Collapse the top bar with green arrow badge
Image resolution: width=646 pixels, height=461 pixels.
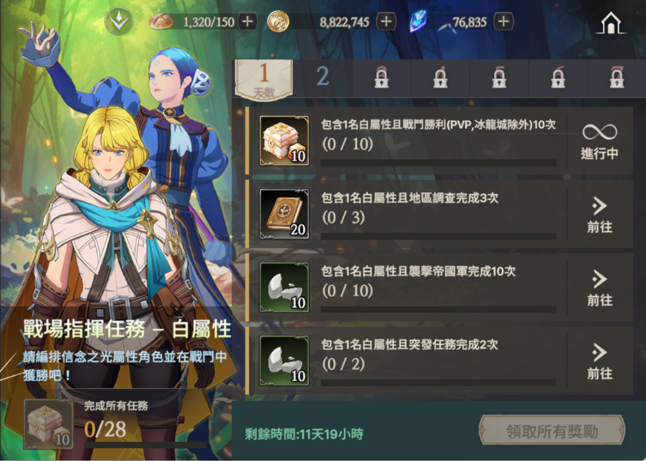(x=119, y=21)
